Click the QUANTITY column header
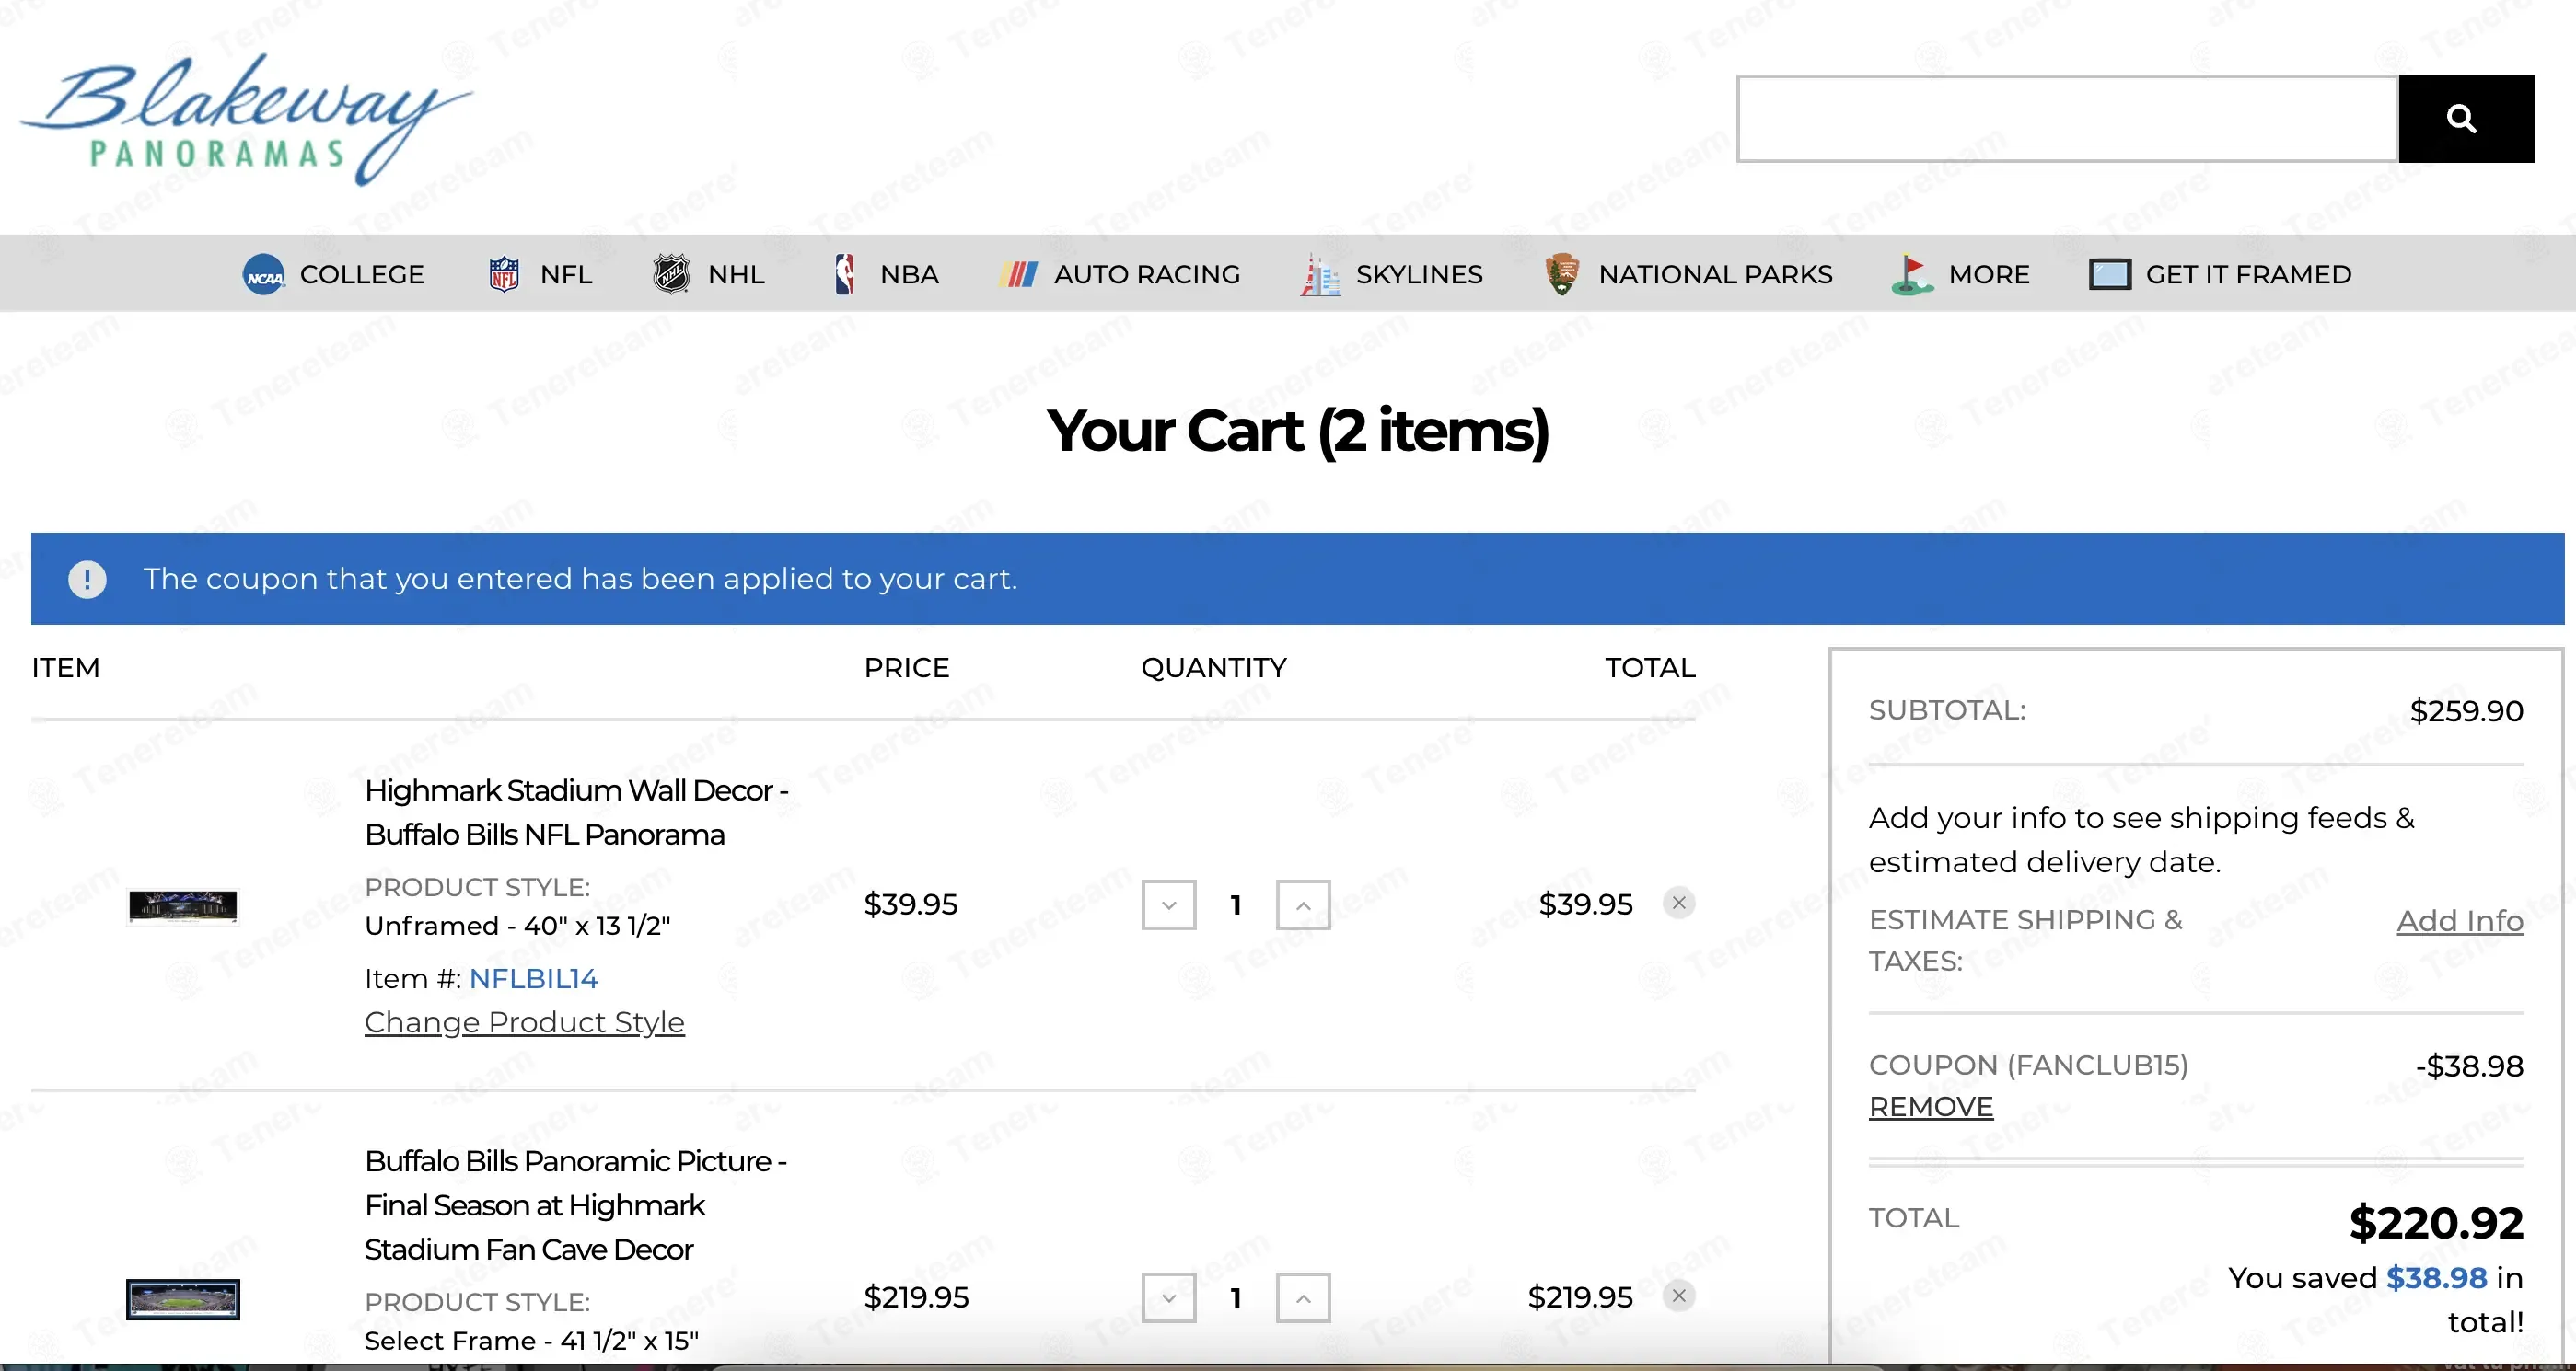This screenshot has height=1371, width=2576. (x=1214, y=667)
